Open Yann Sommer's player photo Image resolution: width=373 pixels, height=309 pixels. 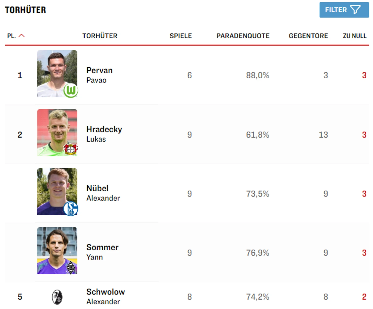pos(57,251)
